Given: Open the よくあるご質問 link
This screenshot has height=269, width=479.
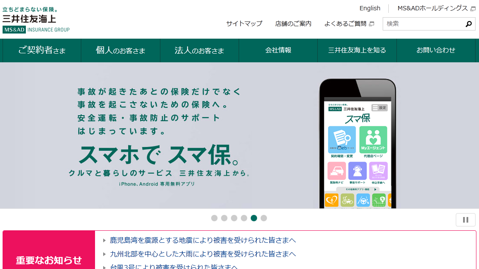Looking at the screenshot, I should (x=346, y=24).
